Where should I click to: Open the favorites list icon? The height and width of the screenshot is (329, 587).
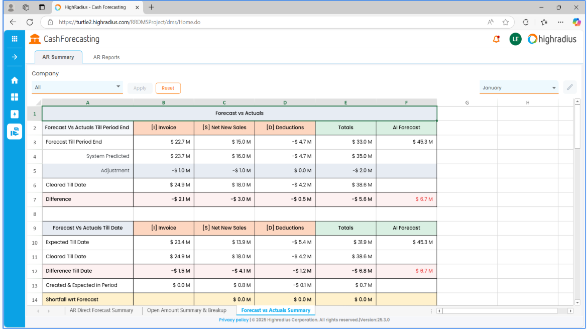coord(544,22)
